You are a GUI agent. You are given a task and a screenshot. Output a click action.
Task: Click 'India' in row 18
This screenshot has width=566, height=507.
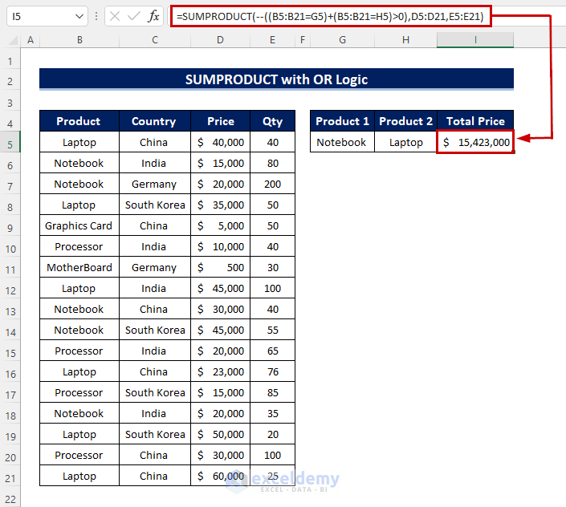(155, 414)
